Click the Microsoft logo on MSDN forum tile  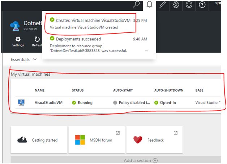coord(80,140)
